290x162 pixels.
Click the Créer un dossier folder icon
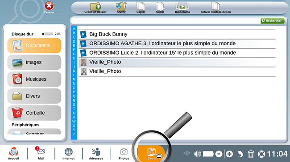(x=95, y=7)
